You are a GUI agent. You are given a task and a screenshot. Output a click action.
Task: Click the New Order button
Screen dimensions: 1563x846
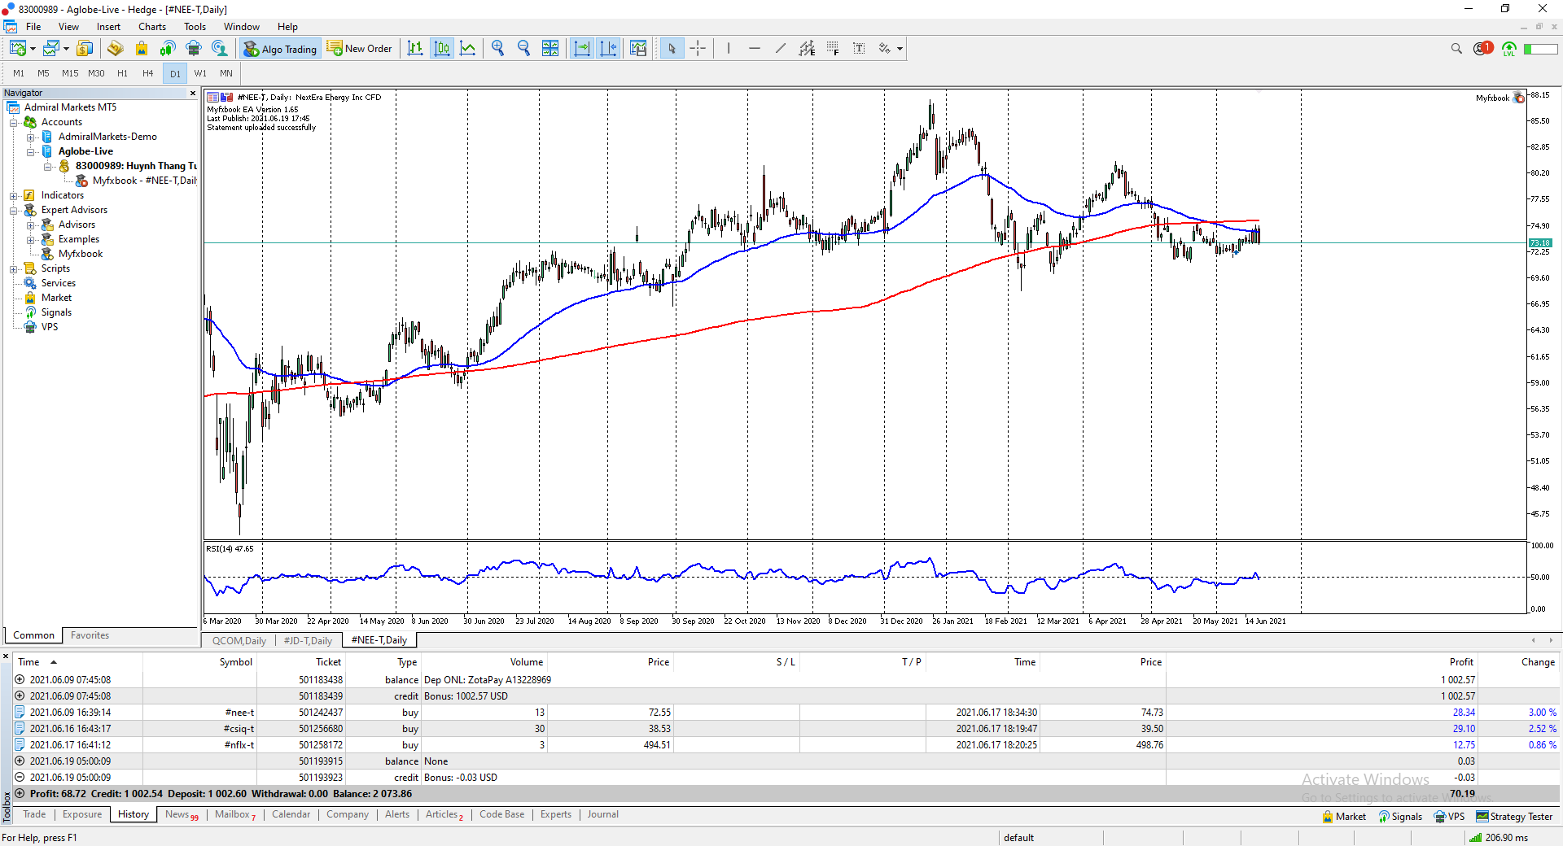click(360, 49)
